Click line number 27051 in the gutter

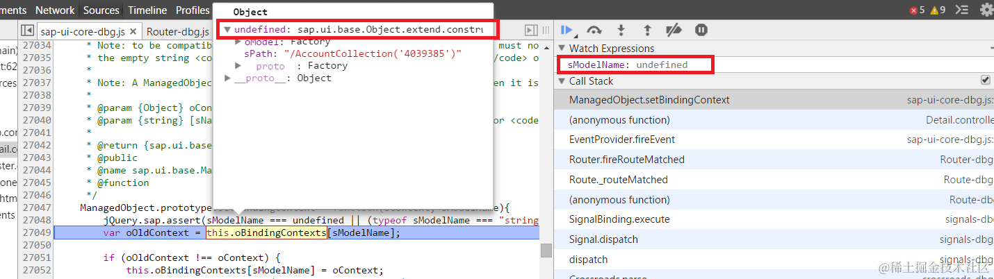pos(37,257)
